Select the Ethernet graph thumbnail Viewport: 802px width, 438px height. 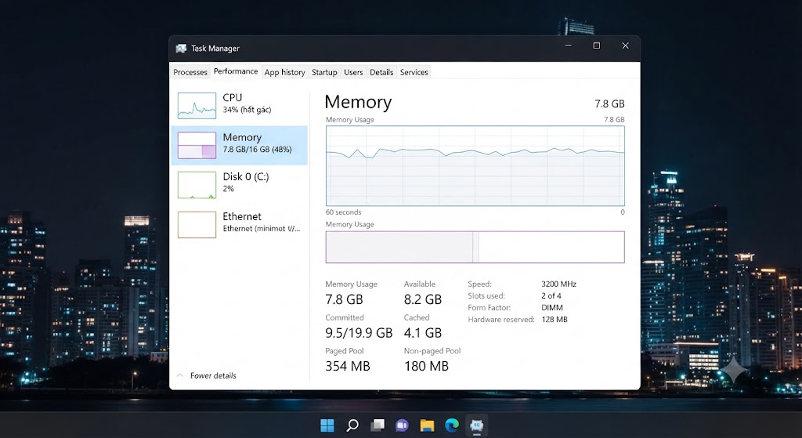197,225
